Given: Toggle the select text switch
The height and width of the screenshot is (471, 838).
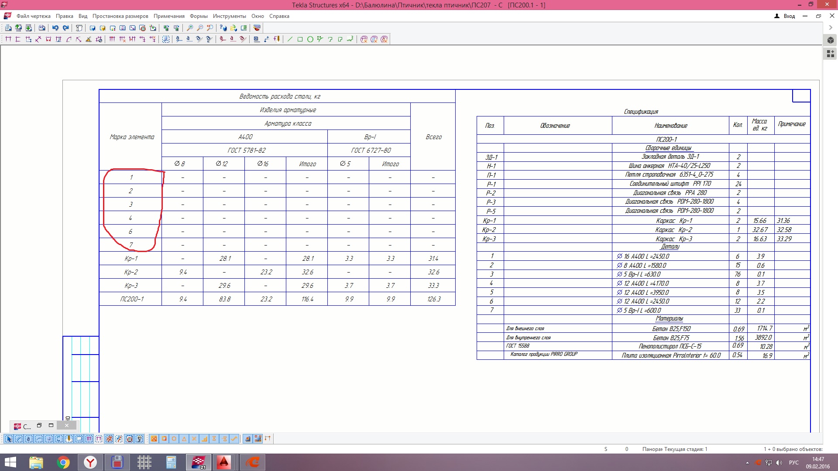Looking at the screenshot, I should click(29, 439).
